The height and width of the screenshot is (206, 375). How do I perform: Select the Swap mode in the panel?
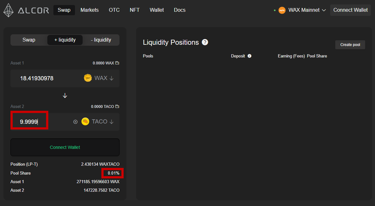tap(29, 40)
